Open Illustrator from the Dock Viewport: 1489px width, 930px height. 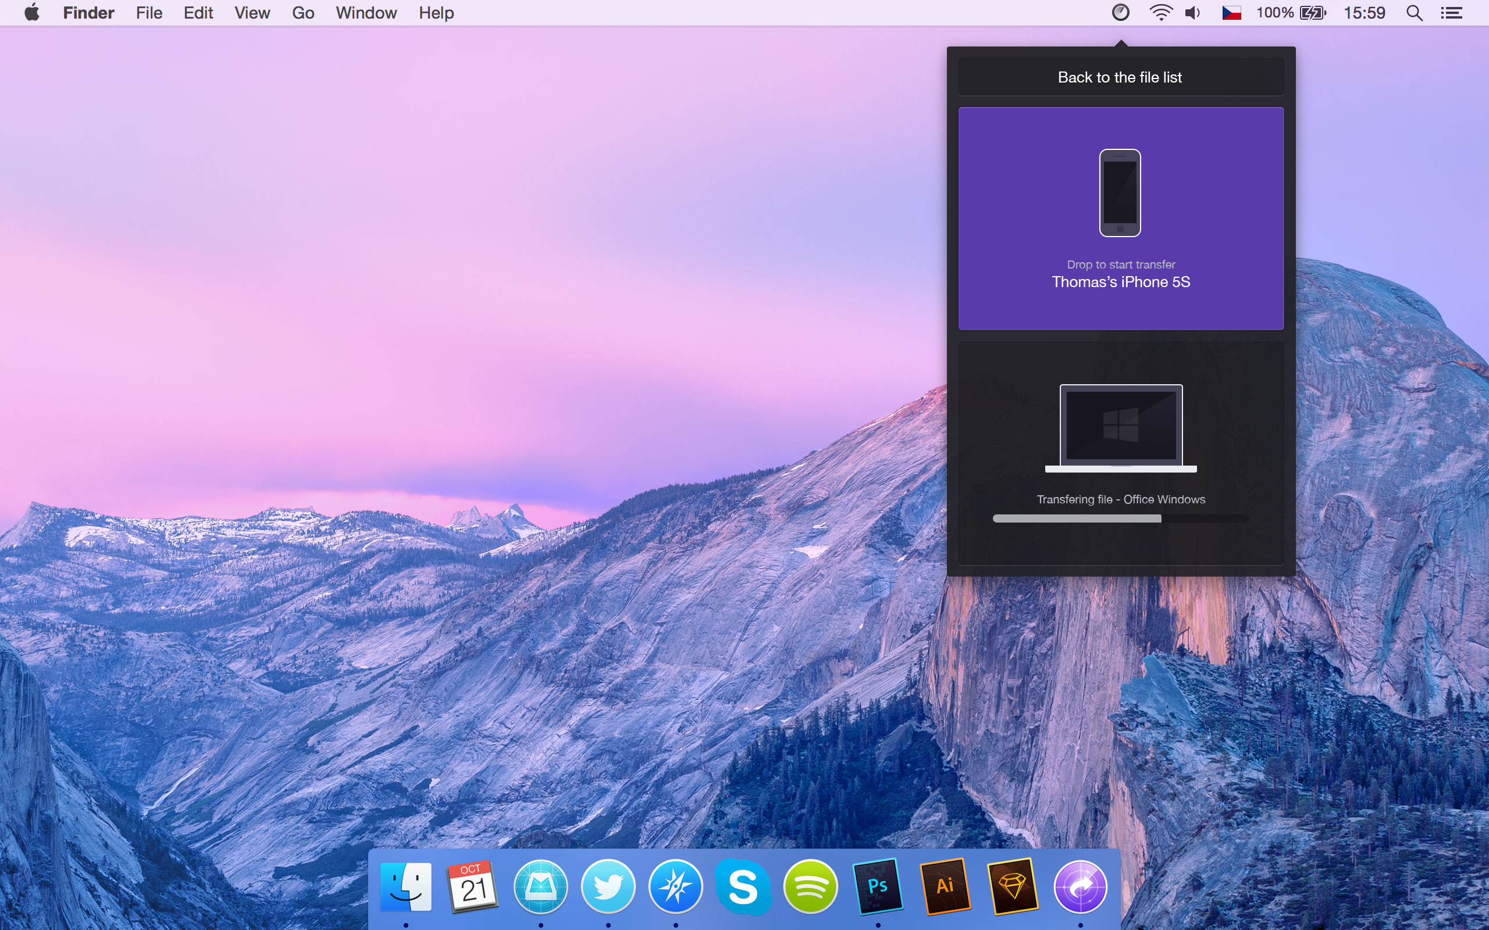945,887
